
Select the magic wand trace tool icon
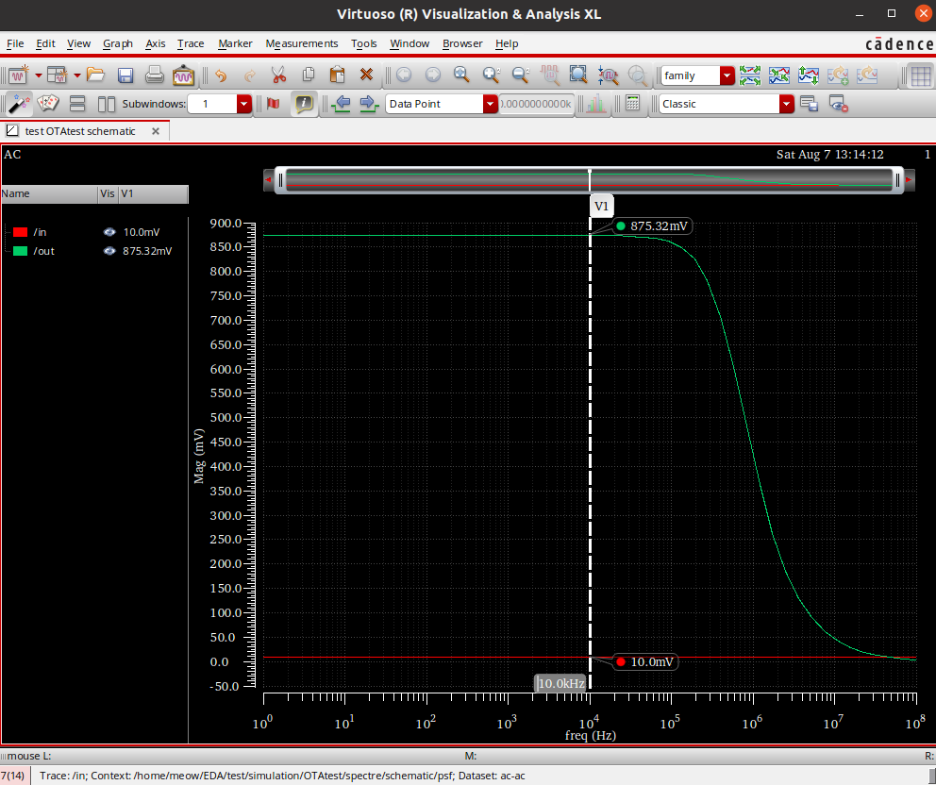tap(19, 104)
